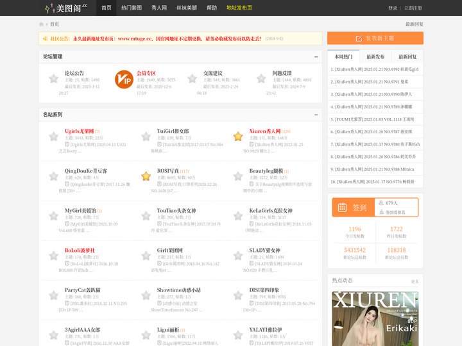Open the 热门套图 nav item
The width and height of the screenshot is (462, 346).
pos(132,8)
